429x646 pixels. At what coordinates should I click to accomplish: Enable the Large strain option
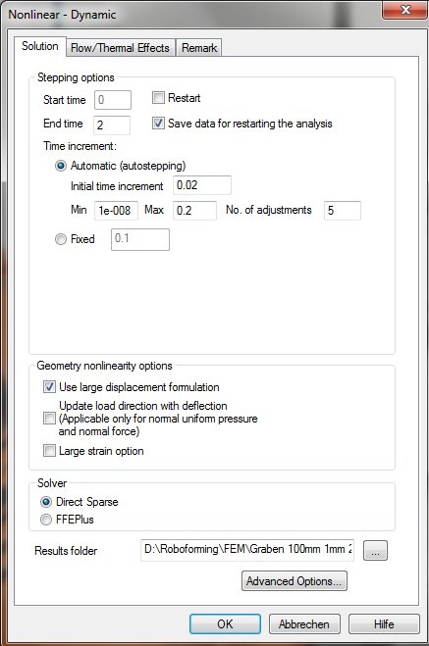(x=49, y=450)
